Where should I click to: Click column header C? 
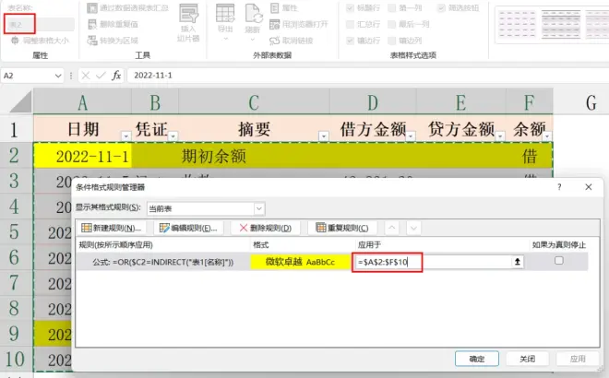[x=254, y=102]
